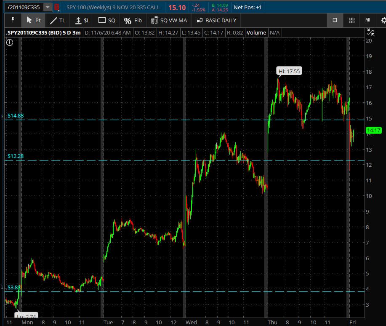
Task: Click the symbol entry field
Action: coord(23,7)
